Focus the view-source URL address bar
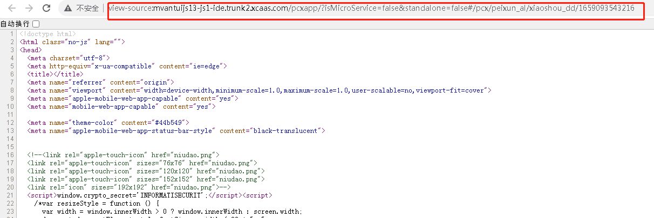The image size is (654, 218). tap(371, 9)
